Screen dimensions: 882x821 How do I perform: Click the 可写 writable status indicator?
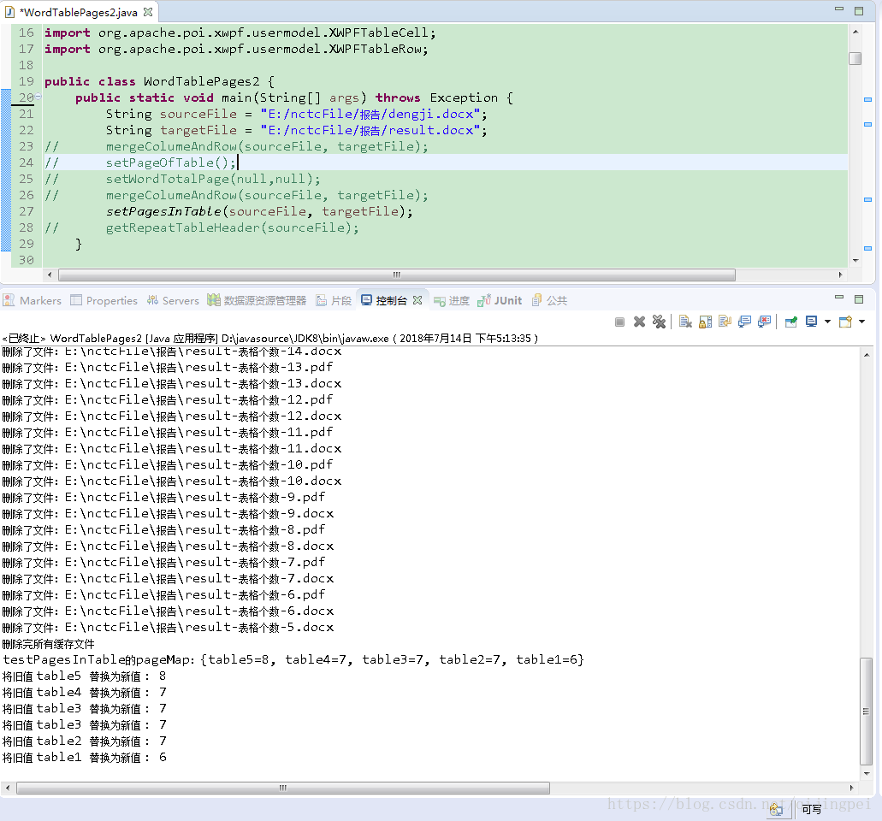point(811,809)
